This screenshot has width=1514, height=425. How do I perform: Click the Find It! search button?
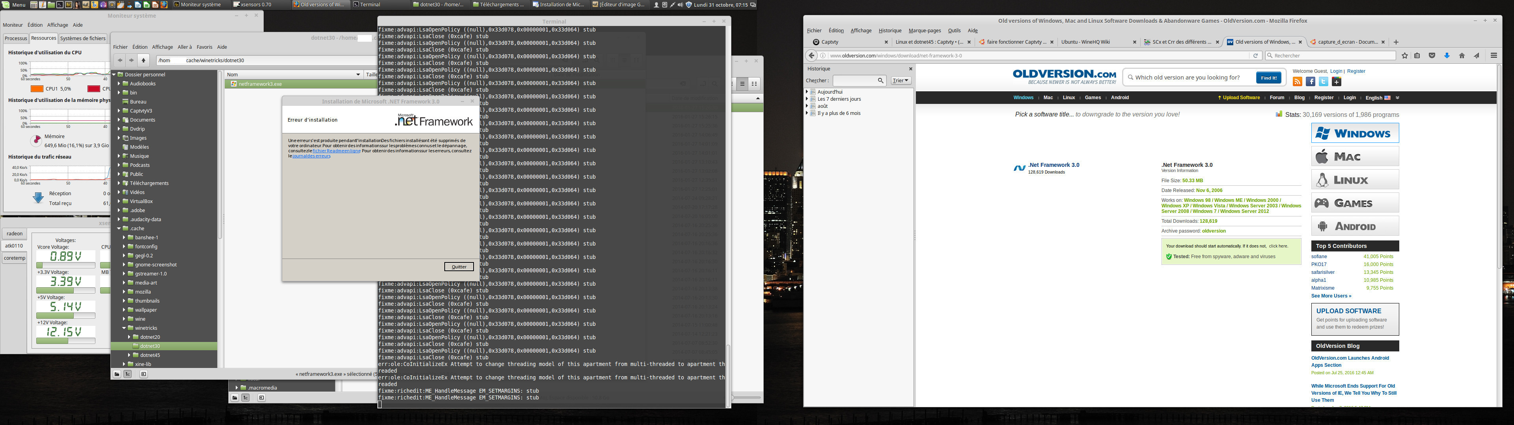(x=1268, y=78)
